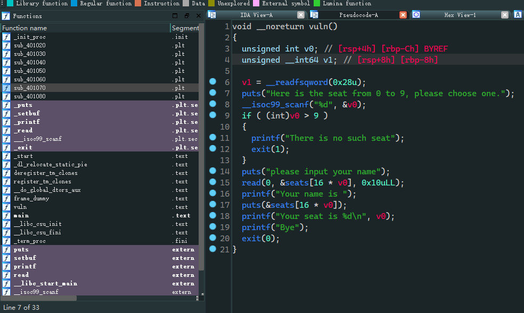Toggle the breakpoint dot on line 6
524x313 pixels.
tap(213, 82)
